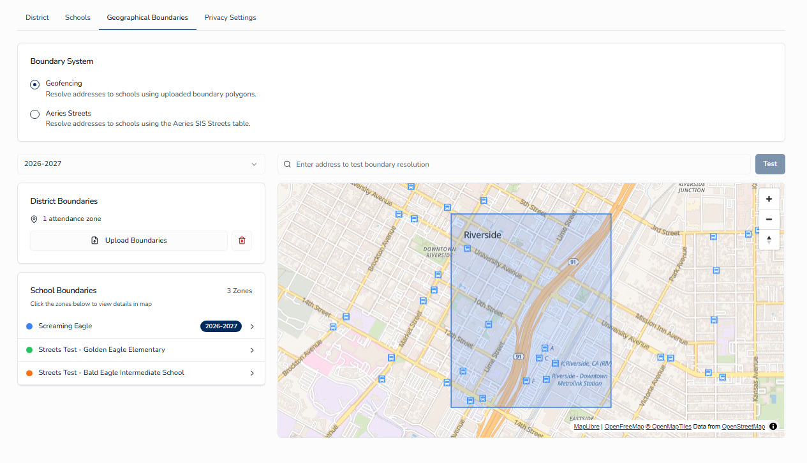The width and height of the screenshot is (807, 463).
Task: Toggle map attribution info icon
Action: [773, 426]
